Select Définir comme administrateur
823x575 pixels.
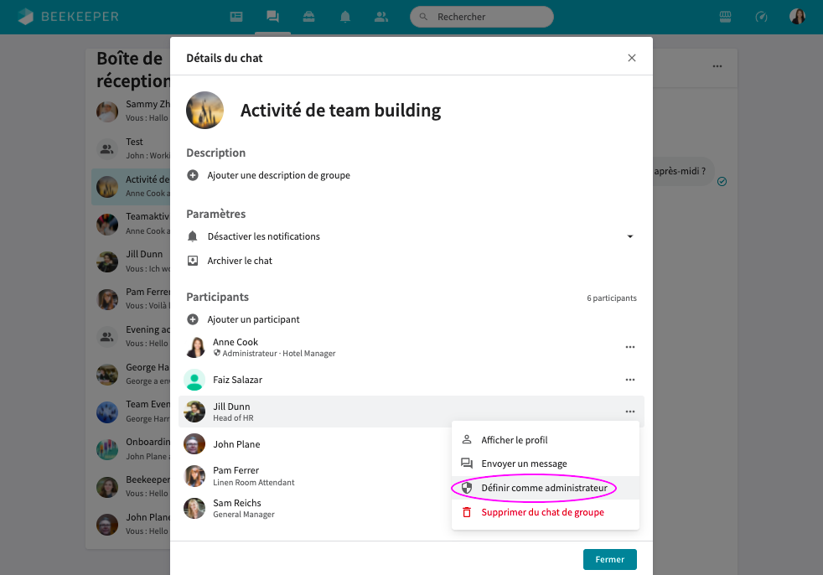(544, 488)
